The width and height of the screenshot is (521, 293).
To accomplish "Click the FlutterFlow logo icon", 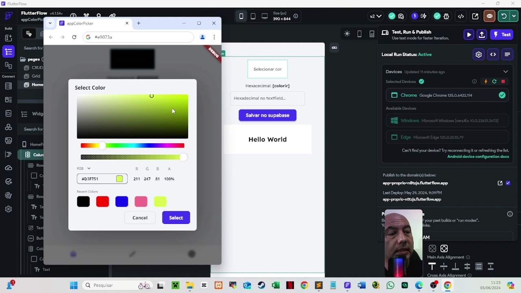I will pyautogui.click(x=9, y=16).
